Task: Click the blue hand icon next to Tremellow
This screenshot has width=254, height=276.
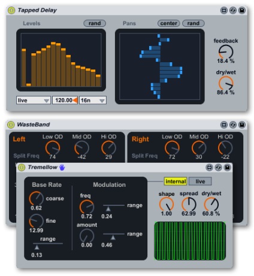Action: [x=62, y=167]
